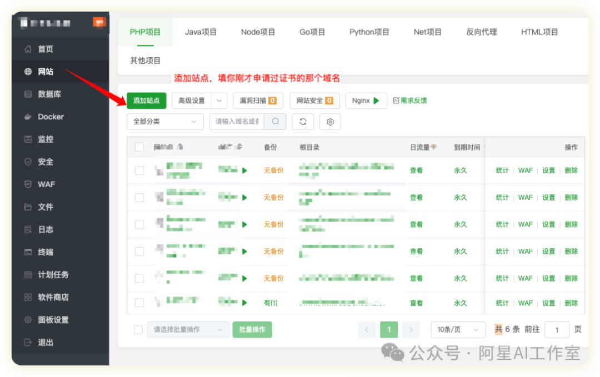Expand the 全部分类 category dropdown
The image size is (600, 377).
click(x=165, y=122)
